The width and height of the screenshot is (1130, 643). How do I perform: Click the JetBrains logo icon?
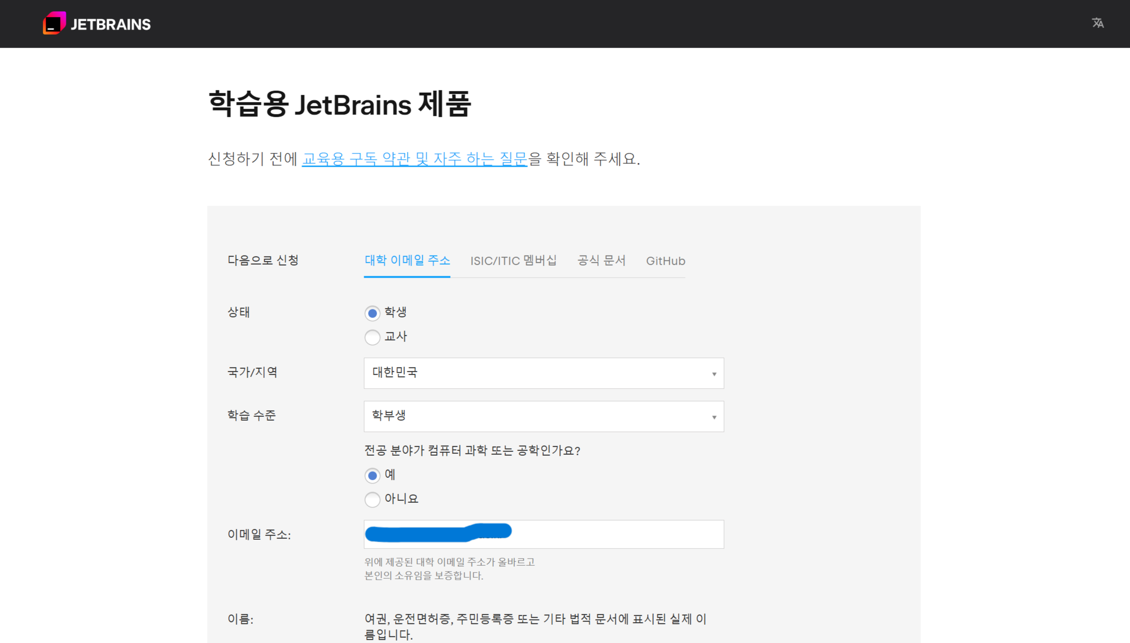pyautogui.click(x=54, y=23)
